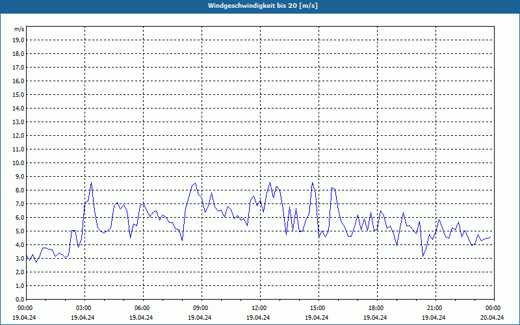
Task: Click the 2,0 y-axis label
Action: click(20, 272)
